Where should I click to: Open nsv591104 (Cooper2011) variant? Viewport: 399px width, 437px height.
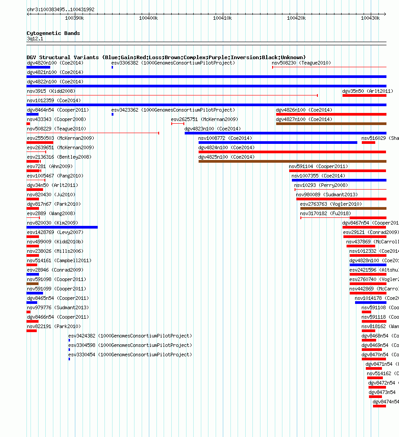click(x=318, y=166)
